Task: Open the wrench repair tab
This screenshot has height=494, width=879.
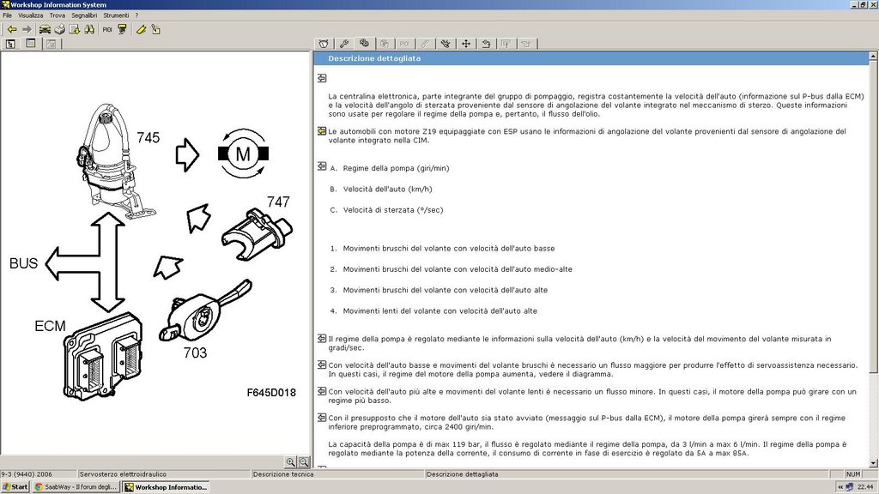Action: tap(343, 44)
